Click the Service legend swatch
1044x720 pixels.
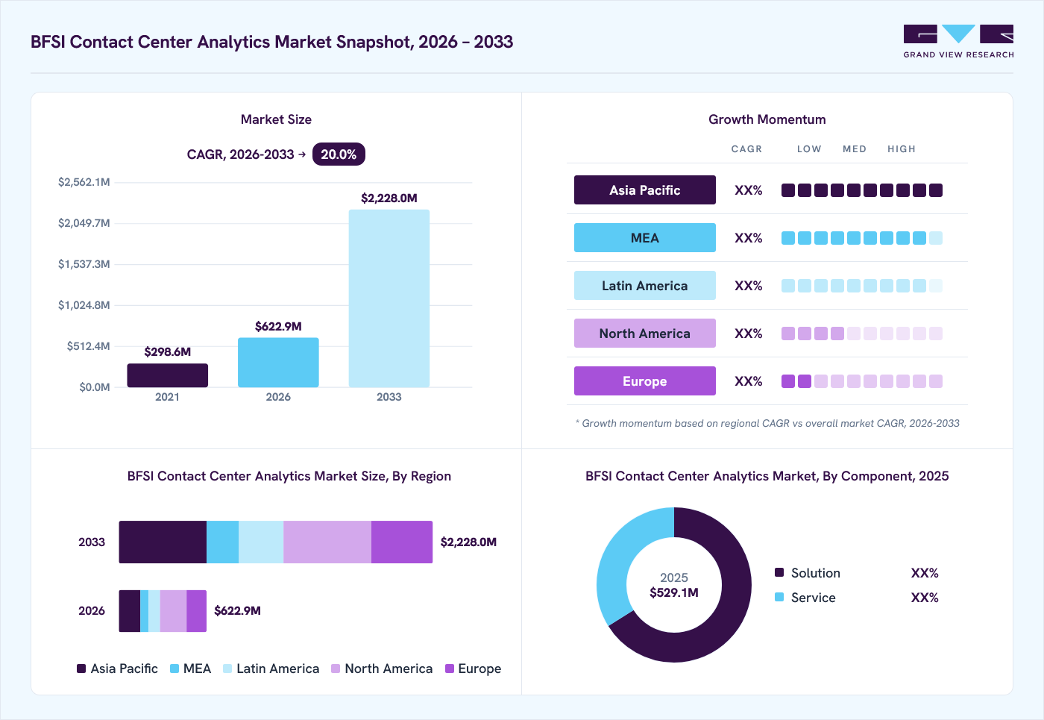779,597
